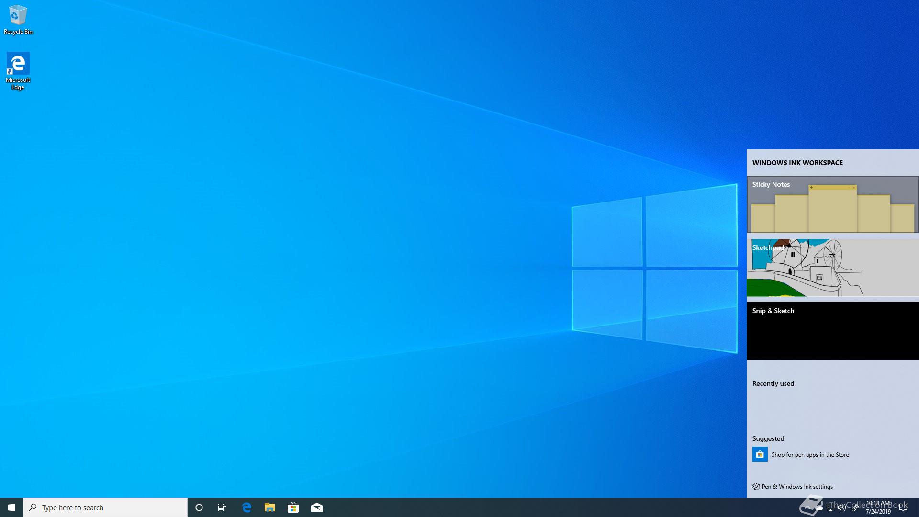This screenshot has width=919, height=517.
Task: Open the OneDrive cloud tray icon
Action: pyautogui.click(x=819, y=507)
